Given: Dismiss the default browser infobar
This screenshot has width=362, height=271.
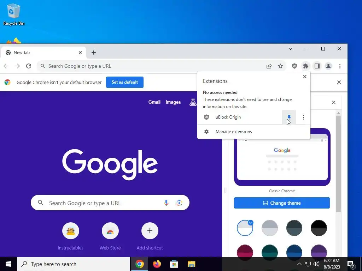Looking at the screenshot, I should [x=339, y=82].
